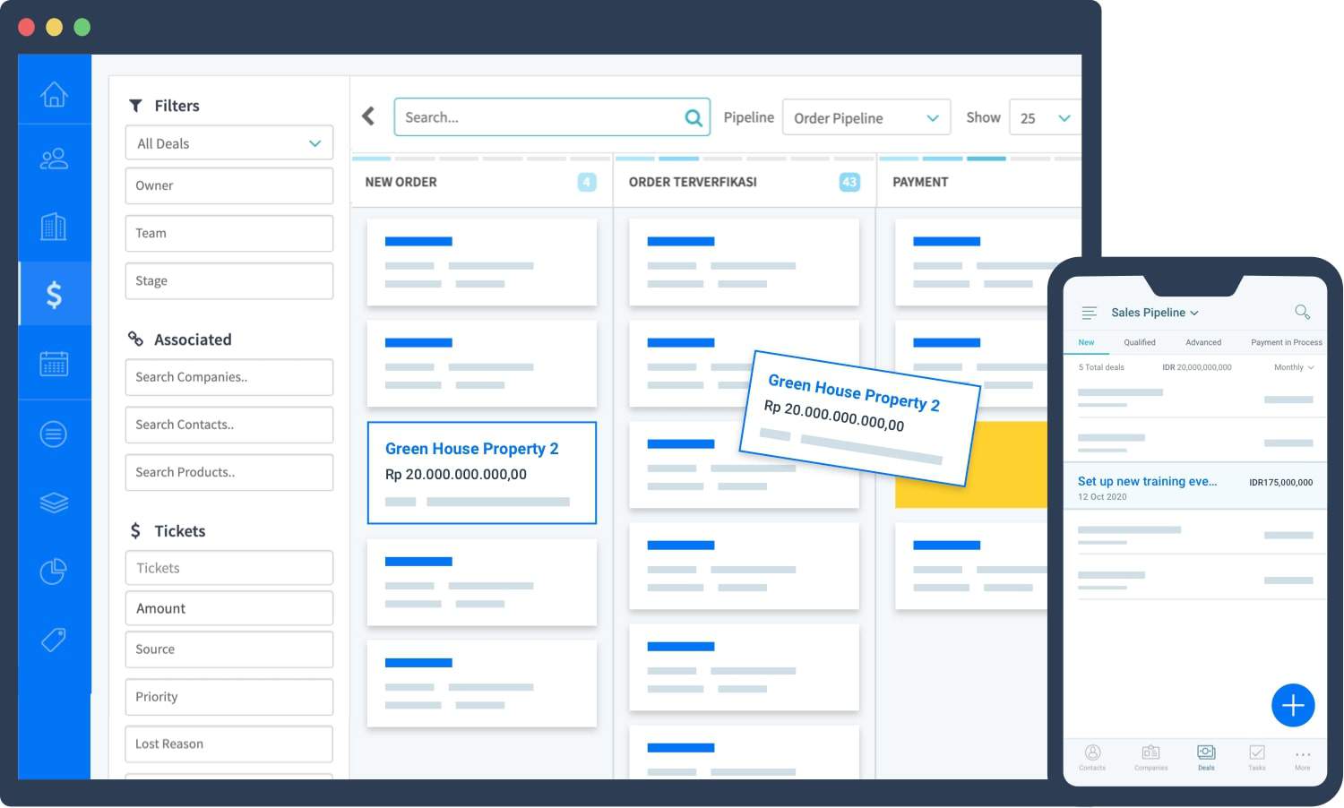Click the Search Companies field
Image resolution: width=1344 pixels, height=808 pixels.
(x=229, y=377)
